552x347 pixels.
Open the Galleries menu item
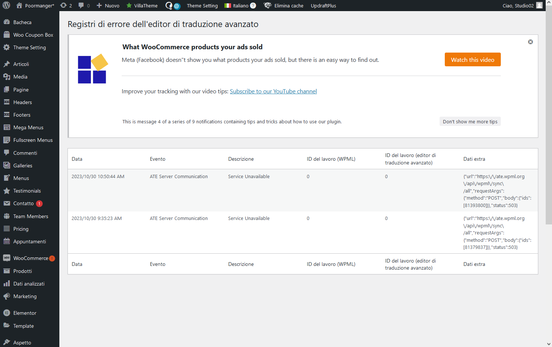30,166
